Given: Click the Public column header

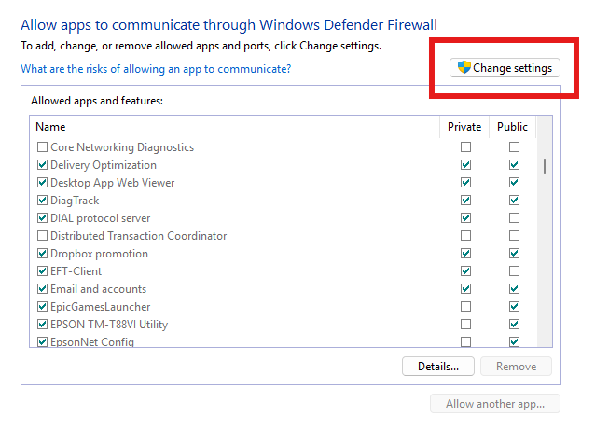Looking at the screenshot, I should point(512,127).
